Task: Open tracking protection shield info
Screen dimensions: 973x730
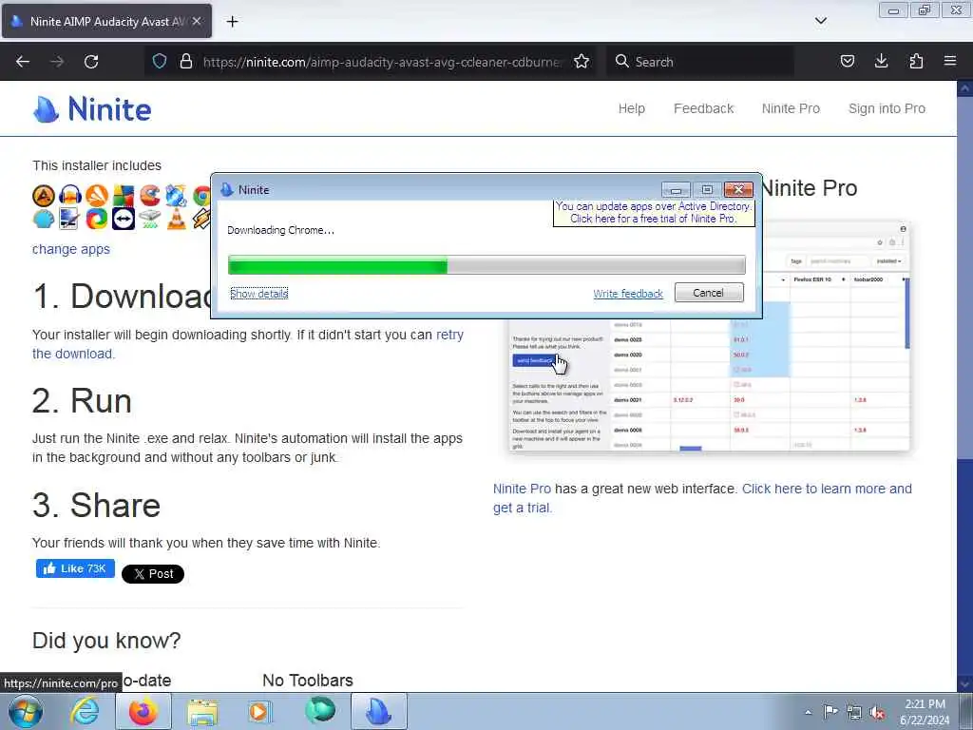Action: (160, 62)
